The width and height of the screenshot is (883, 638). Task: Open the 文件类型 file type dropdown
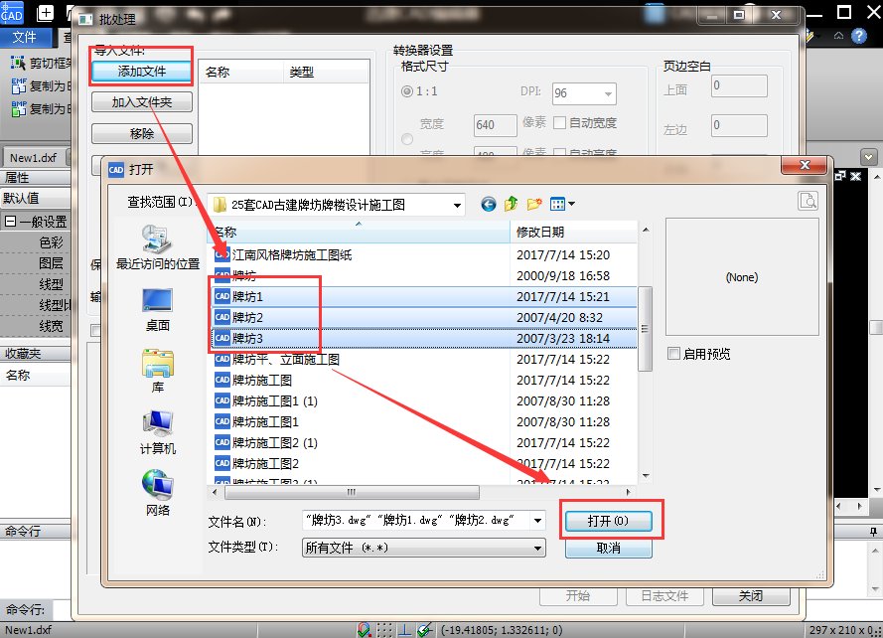point(534,547)
